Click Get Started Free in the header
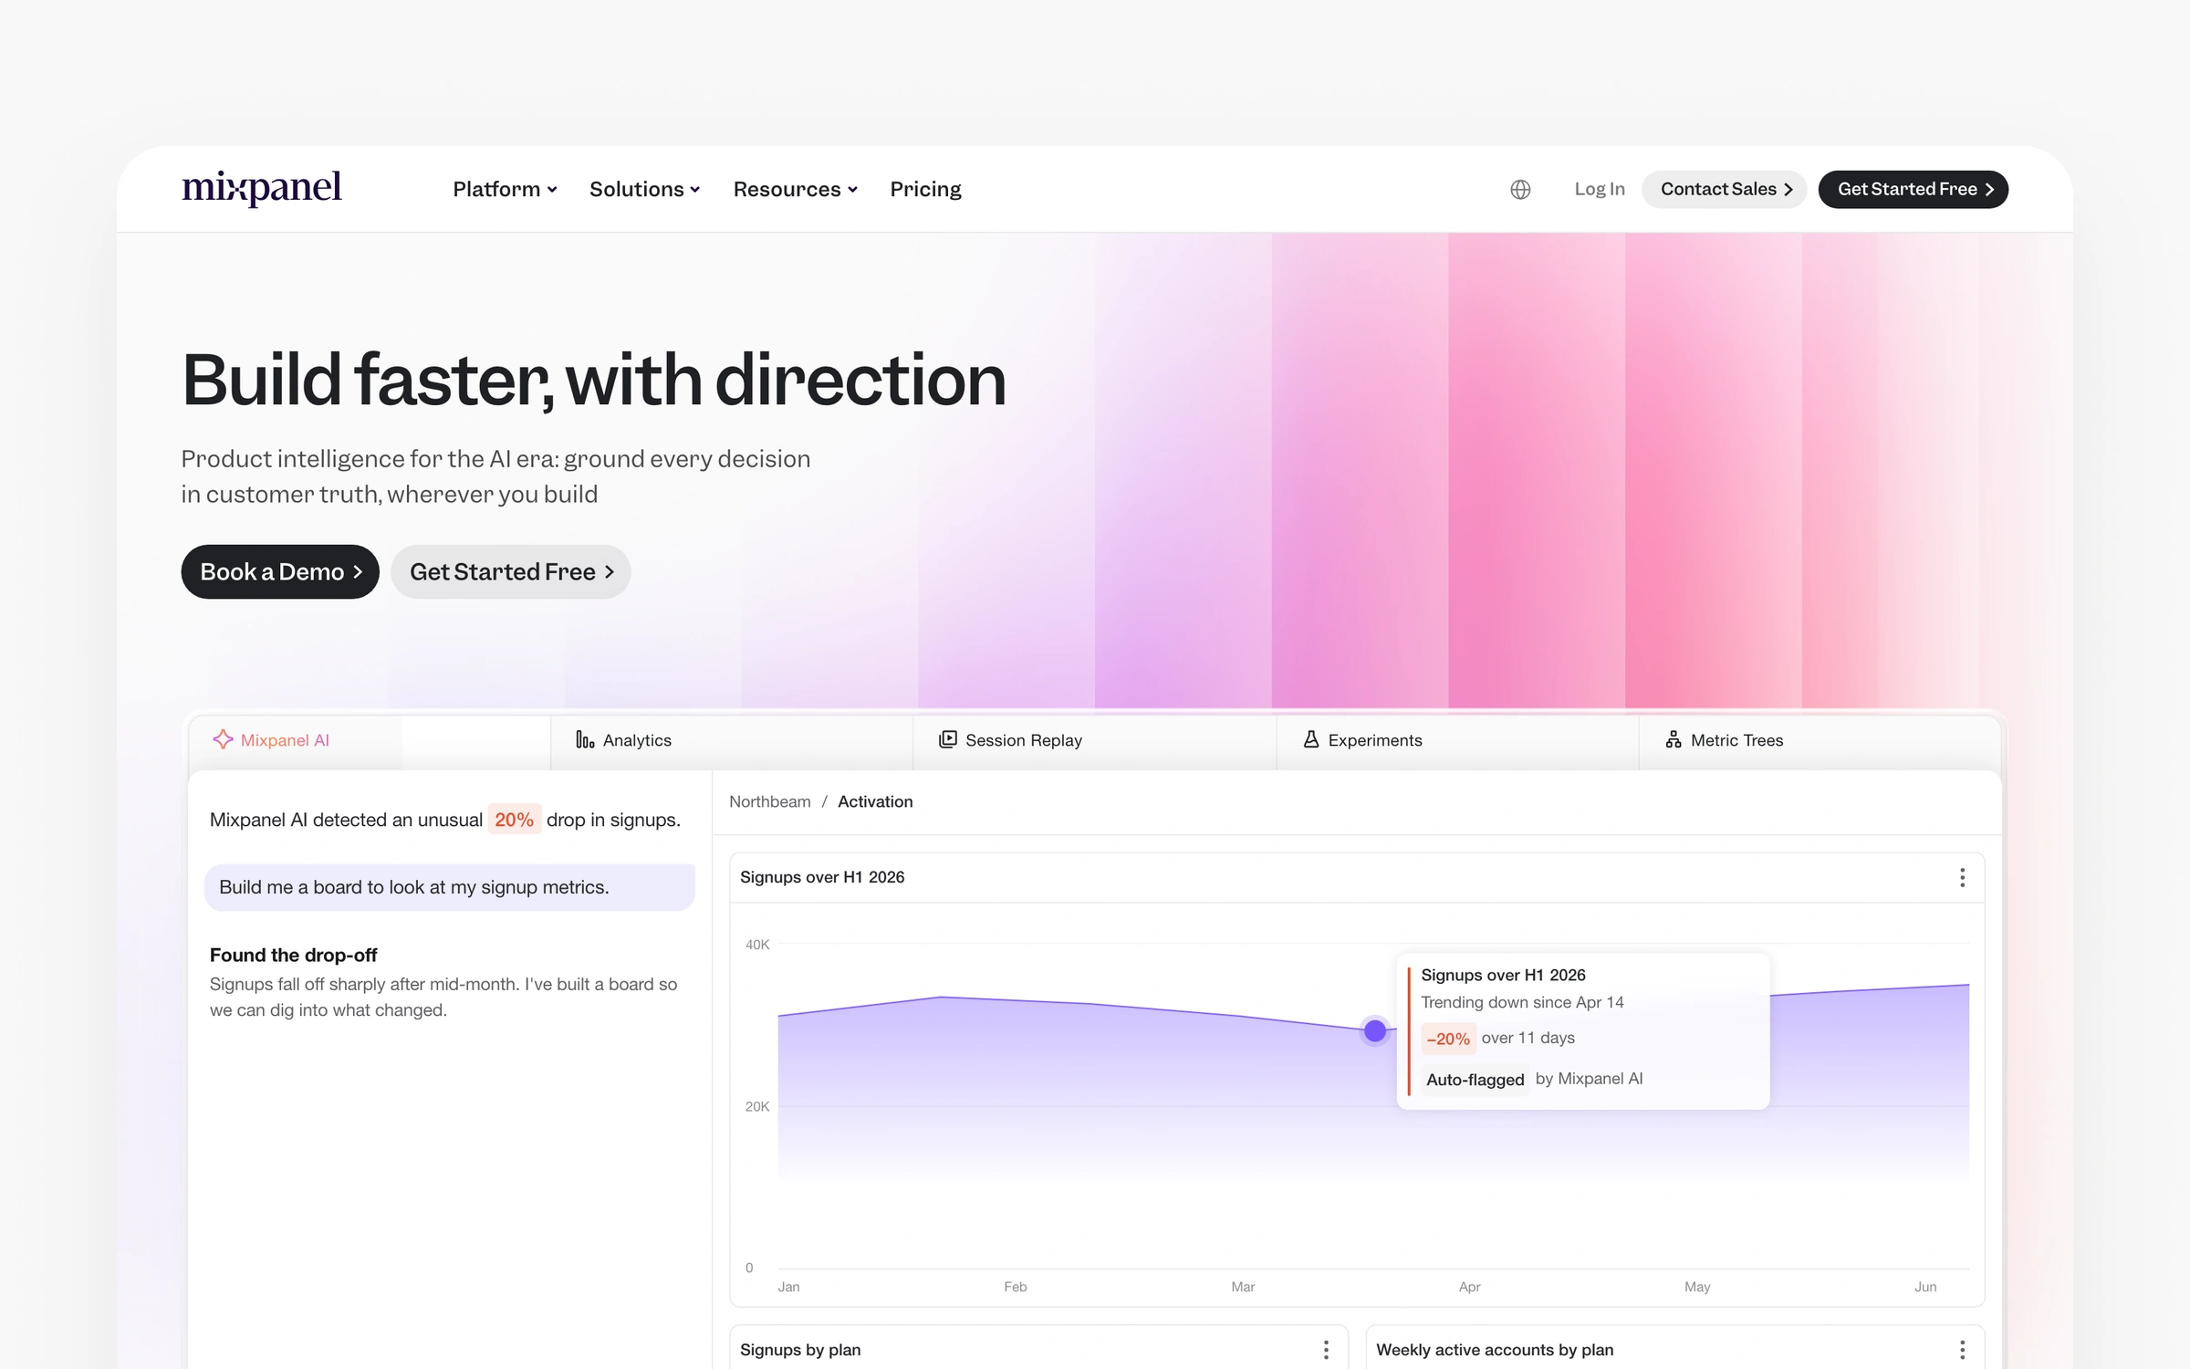 pyautogui.click(x=1914, y=189)
